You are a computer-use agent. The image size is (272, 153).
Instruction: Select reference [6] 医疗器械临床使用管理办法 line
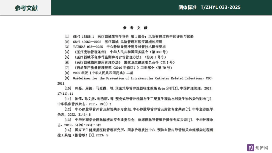coord(120,62)
